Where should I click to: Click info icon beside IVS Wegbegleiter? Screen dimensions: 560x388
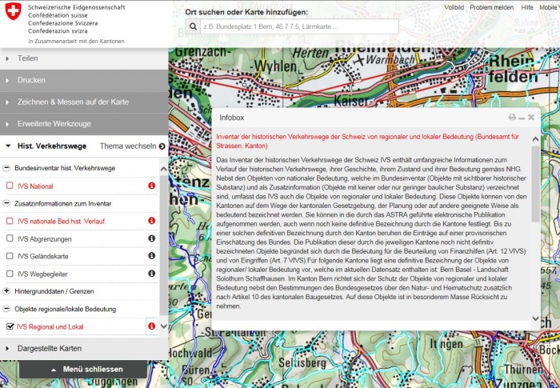point(151,274)
